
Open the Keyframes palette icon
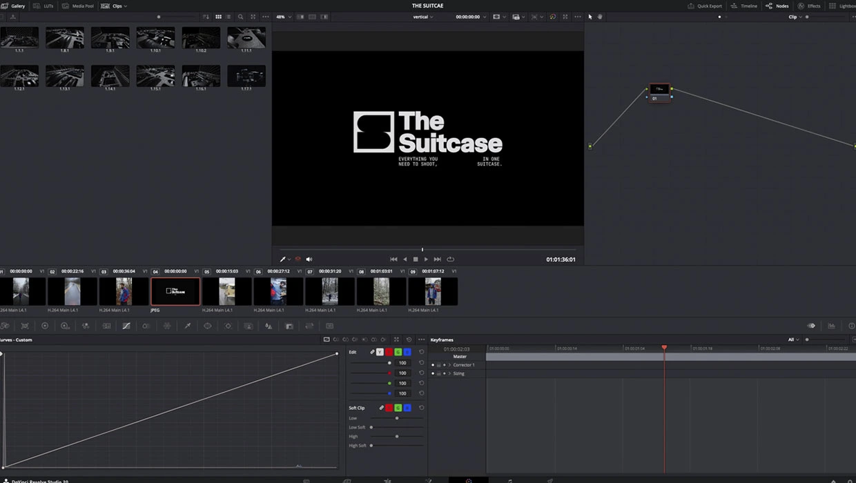pos(811,326)
